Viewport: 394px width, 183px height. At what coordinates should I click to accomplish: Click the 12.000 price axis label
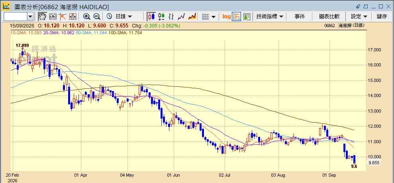[374, 127]
